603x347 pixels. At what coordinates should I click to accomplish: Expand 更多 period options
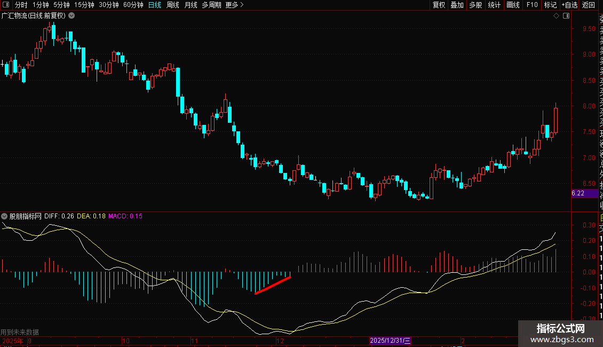[x=234, y=5]
